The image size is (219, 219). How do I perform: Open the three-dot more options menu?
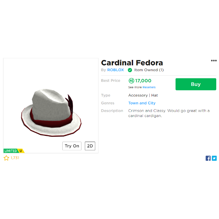pos(214,61)
